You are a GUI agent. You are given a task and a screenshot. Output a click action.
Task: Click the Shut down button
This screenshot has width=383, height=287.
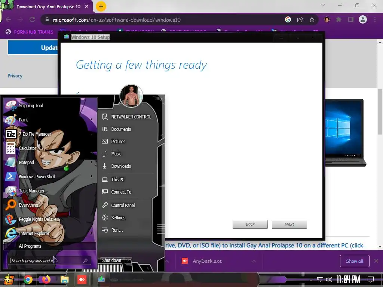[111, 260]
